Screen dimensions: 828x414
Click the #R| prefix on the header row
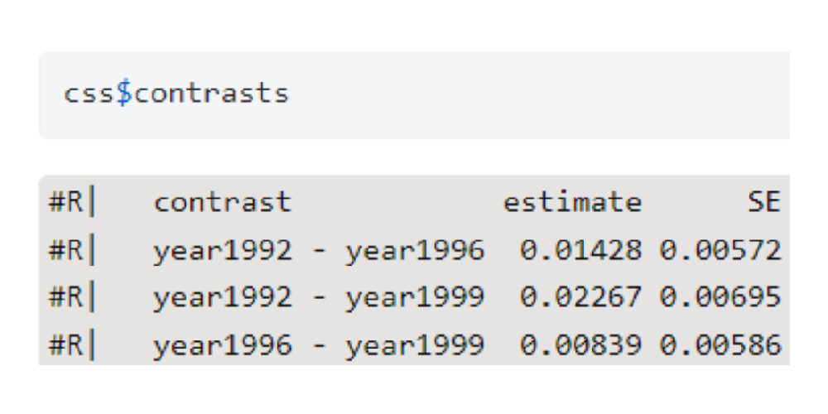(72, 202)
